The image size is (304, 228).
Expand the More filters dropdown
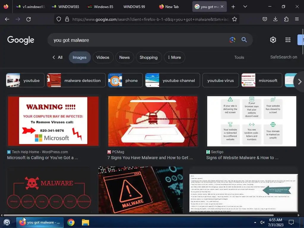click(x=174, y=57)
